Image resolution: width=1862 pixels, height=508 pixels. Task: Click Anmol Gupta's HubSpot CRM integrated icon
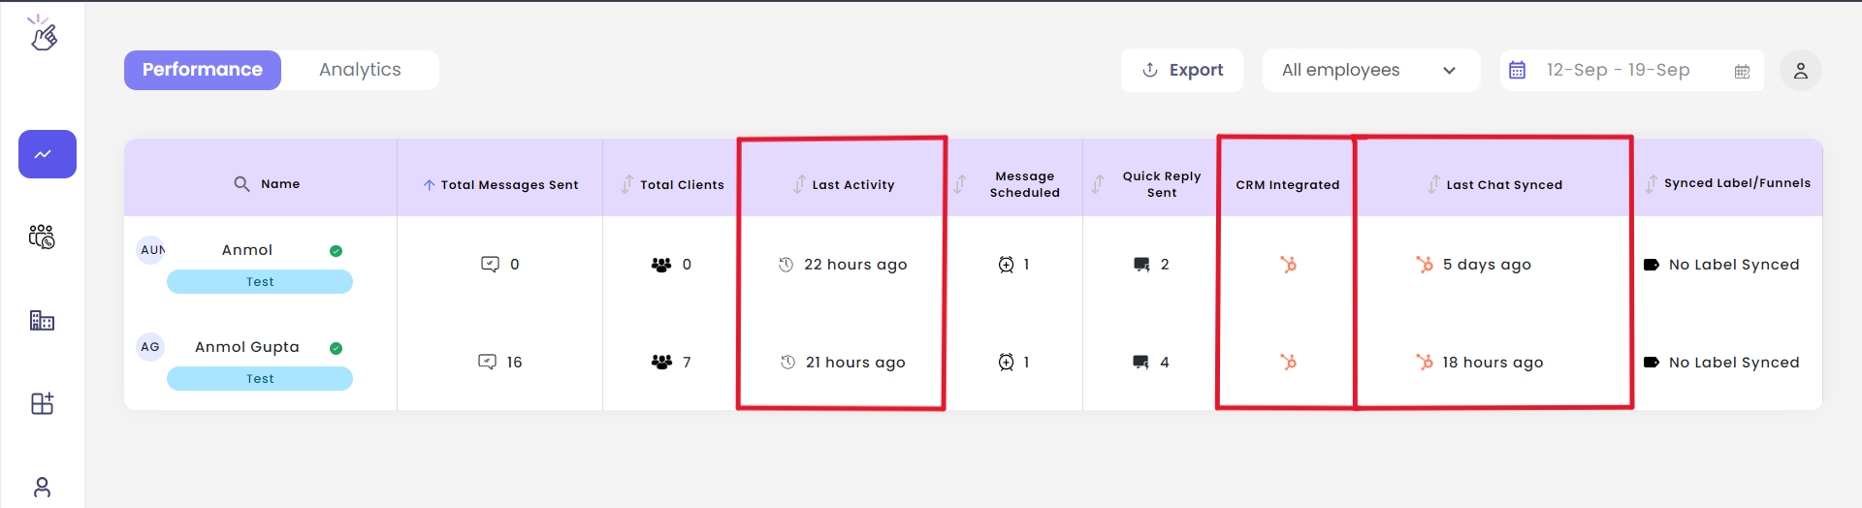[1288, 362]
